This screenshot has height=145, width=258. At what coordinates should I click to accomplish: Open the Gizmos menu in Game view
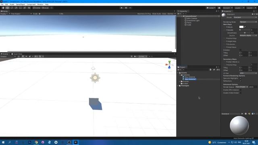[171, 14]
